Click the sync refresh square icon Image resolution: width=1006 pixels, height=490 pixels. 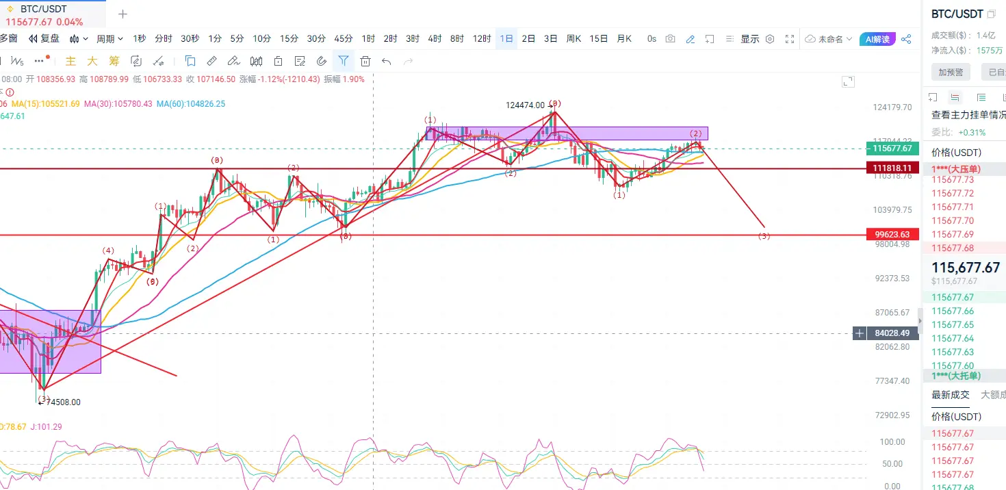tap(136, 61)
